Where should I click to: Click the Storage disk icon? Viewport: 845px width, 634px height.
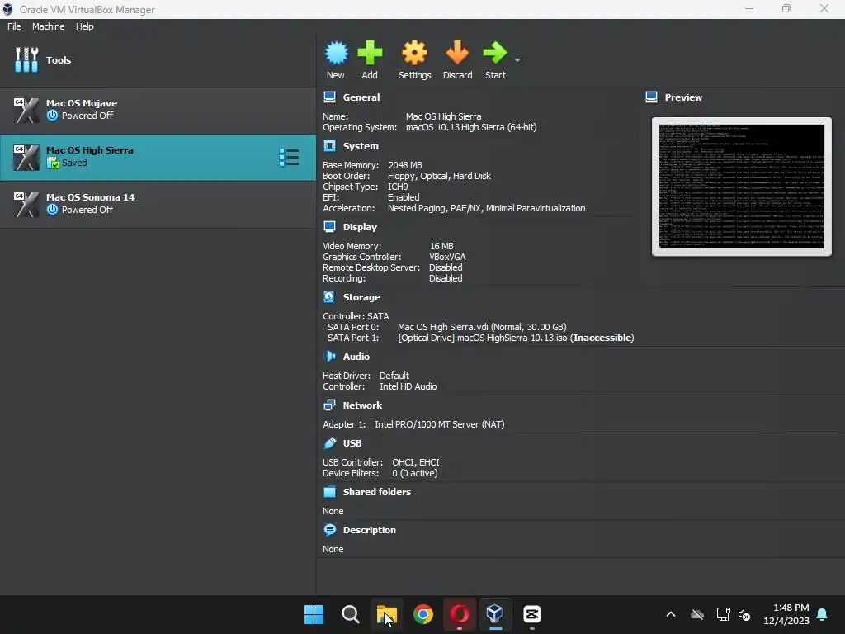click(x=329, y=296)
